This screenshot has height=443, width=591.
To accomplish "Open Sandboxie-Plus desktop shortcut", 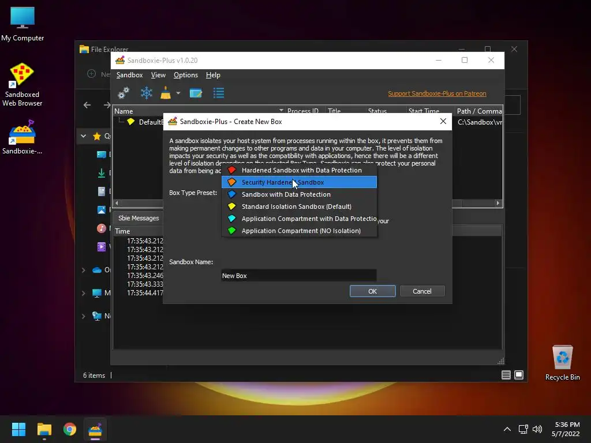I will pyautogui.click(x=23, y=137).
